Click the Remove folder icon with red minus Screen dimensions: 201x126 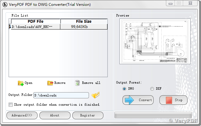point(50,83)
